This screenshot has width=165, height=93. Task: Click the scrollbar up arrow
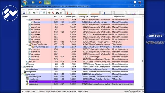click(x=143, y=16)
